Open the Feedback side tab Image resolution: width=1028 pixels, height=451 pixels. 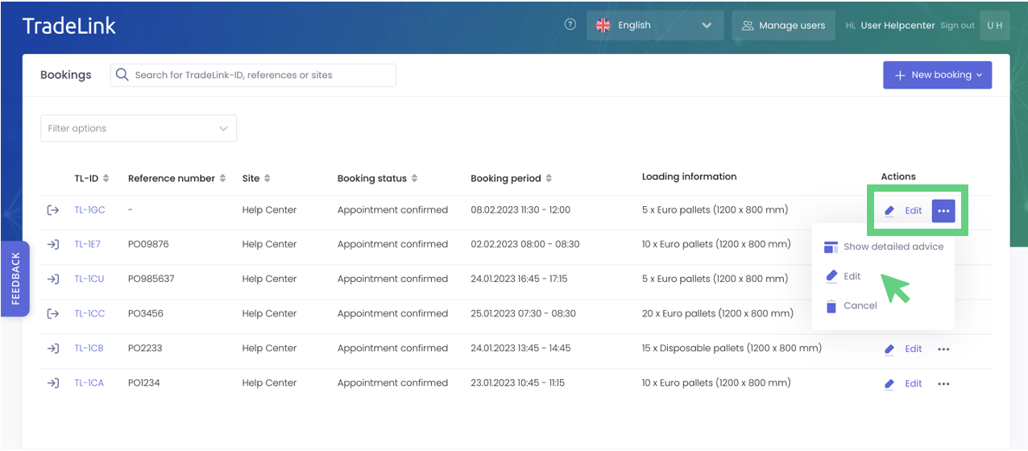(15, 279)
